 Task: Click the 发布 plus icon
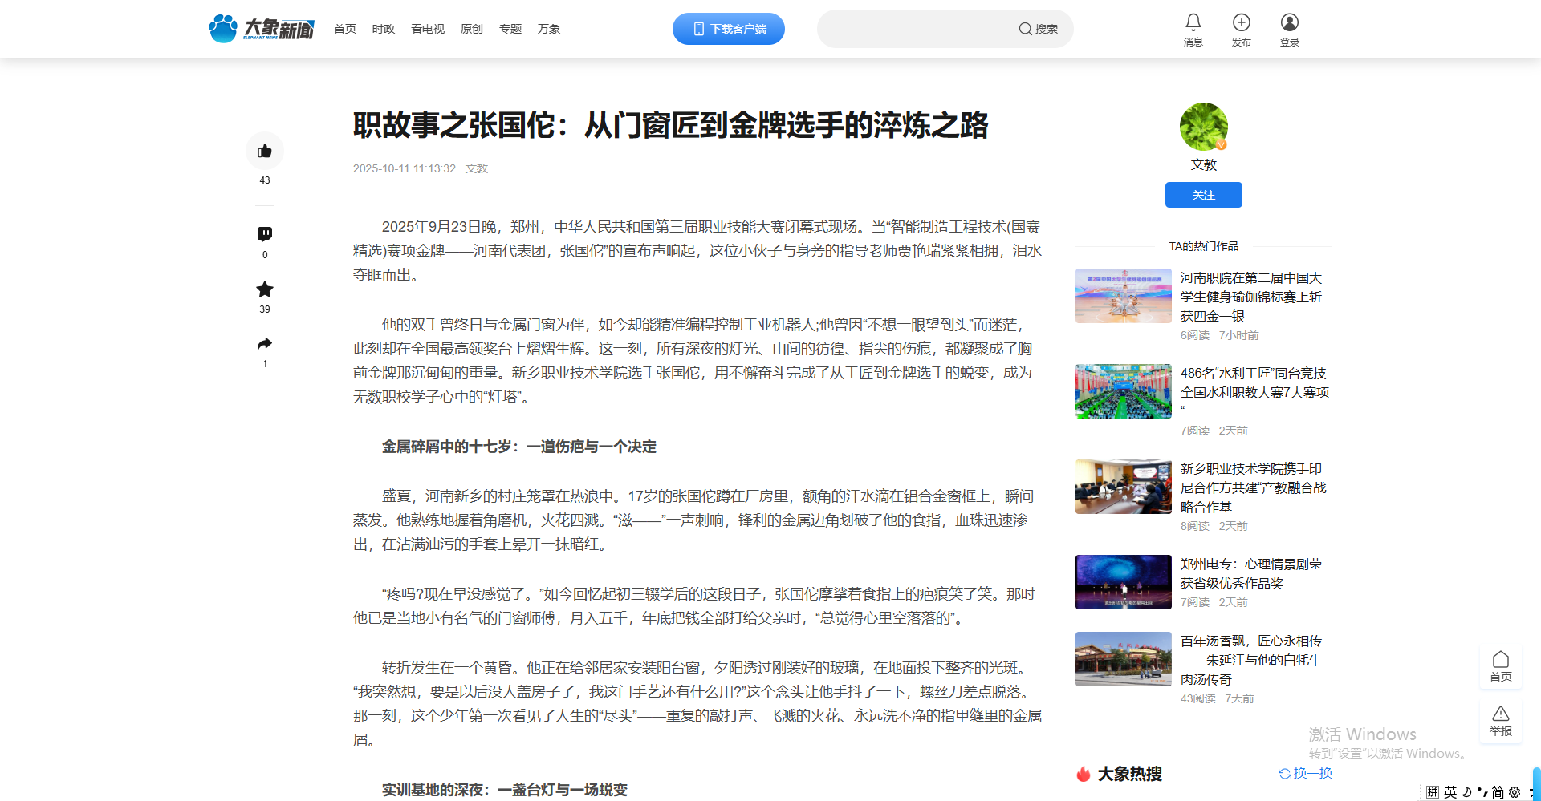1241,22
